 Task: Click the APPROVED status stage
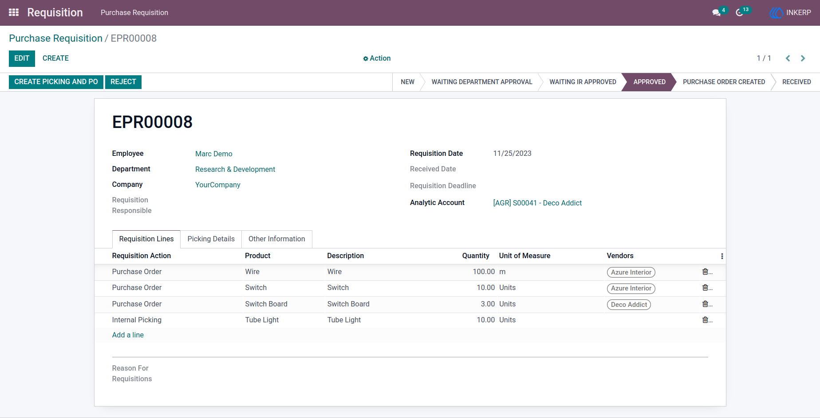[649, 82]
